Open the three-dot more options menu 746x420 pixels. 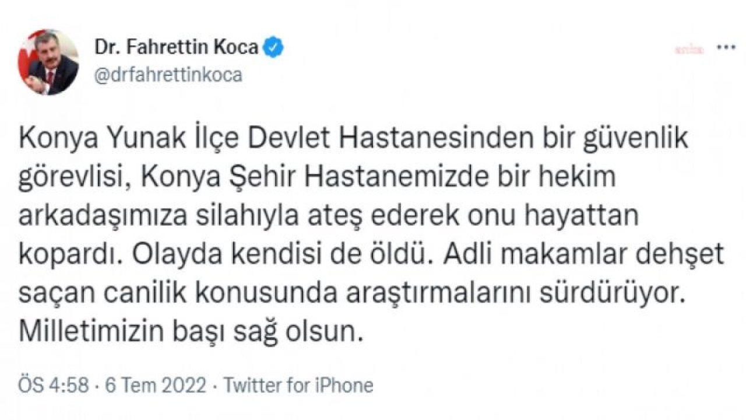[726, 47]
